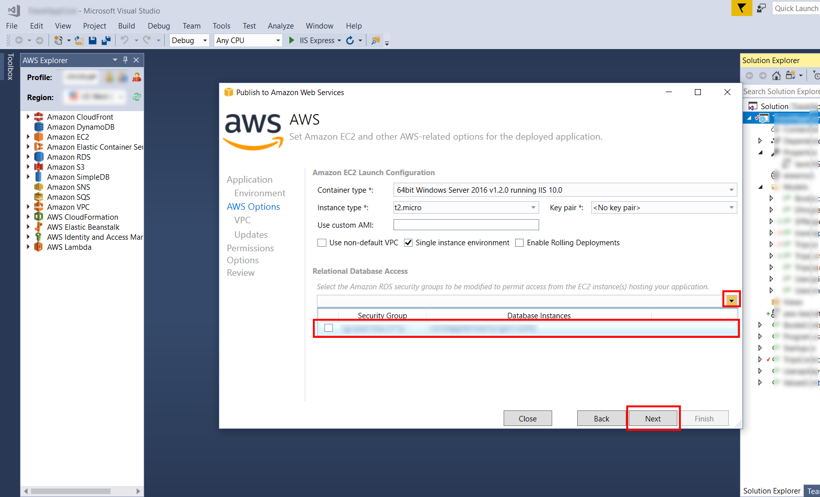Open the Build menu
Image resolution: width=820 pixels, height=497 pixels.
point(127,26)
